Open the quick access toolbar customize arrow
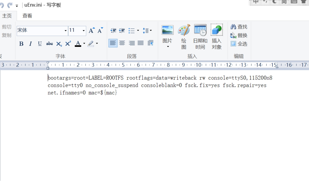 [x=17, y=6]
